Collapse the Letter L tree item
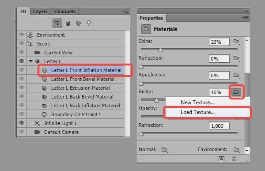The height and width of the screenshot is (171, 265). 30,61
